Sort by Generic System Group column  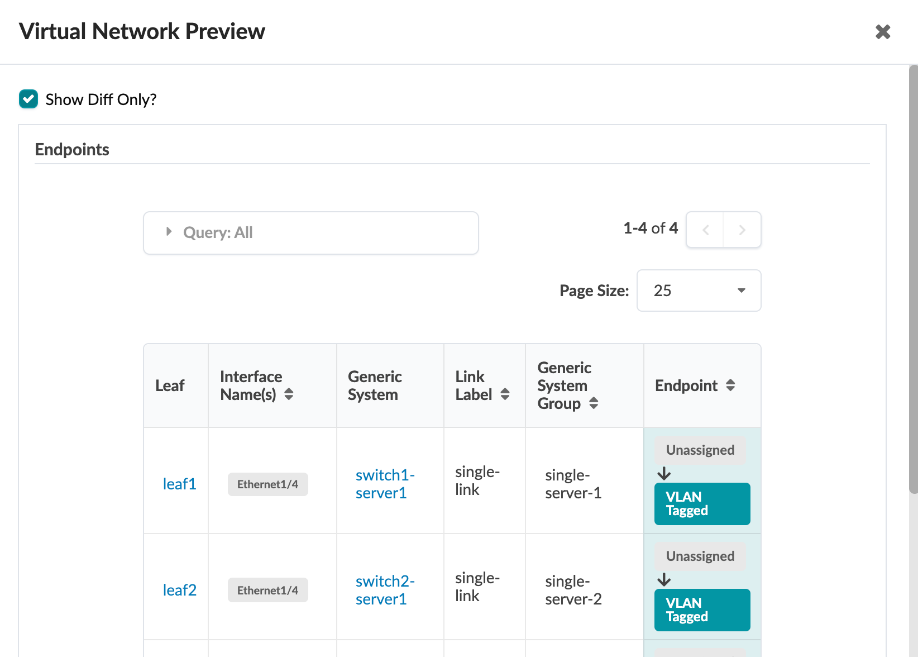click(x=594, y=403)
